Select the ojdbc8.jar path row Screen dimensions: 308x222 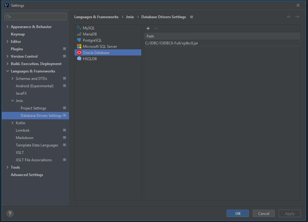(222, 43)
